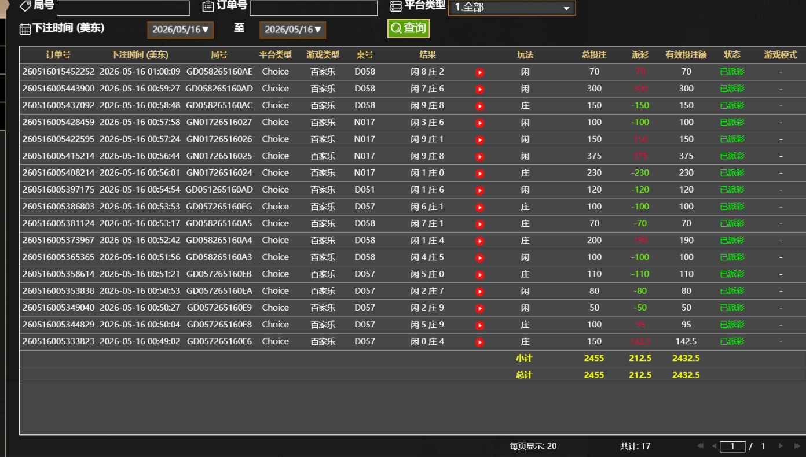Play video for order 260516005365365
This screenshot has height=457, width=806.
tap(479, 257)
